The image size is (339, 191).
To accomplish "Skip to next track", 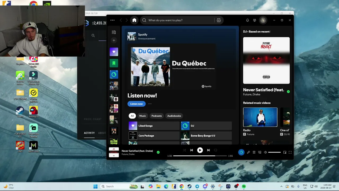I will pos(208,150).
